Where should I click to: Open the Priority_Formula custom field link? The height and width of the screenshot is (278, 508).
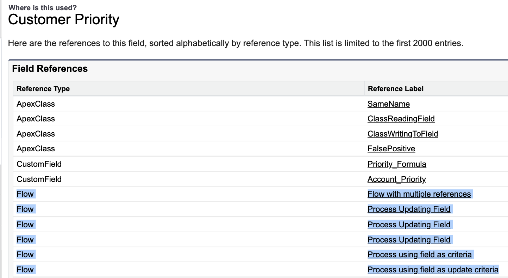coord(397,164)
